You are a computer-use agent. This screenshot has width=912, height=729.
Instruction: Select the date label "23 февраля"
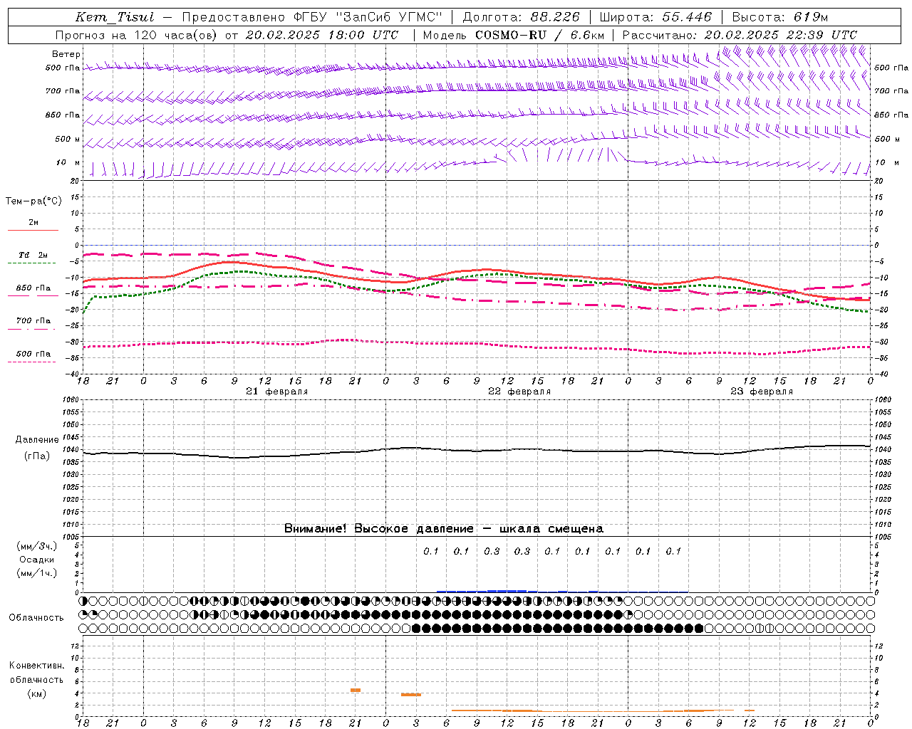pyautogui.click(x=762, y=392)
